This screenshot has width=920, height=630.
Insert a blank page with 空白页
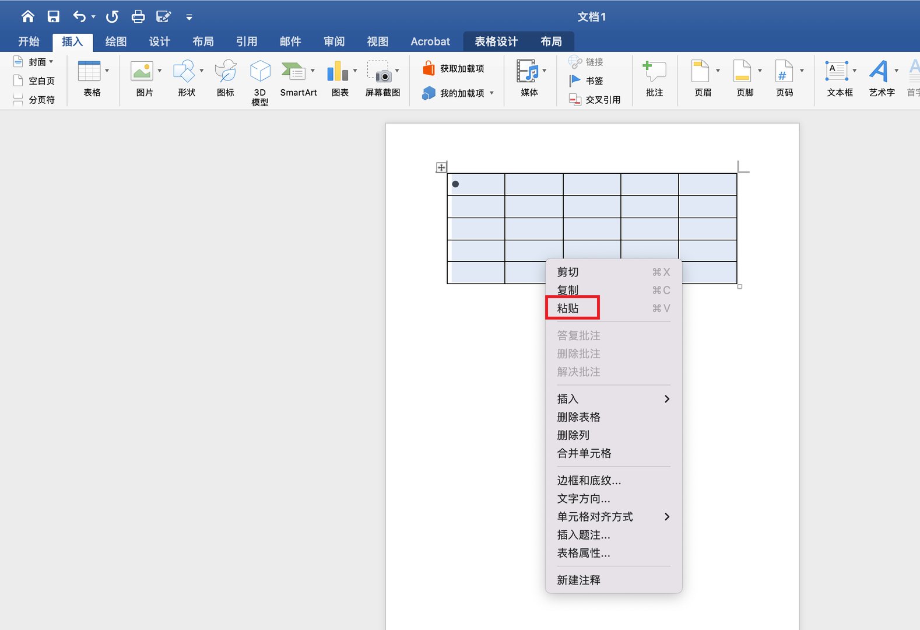click(34, 80)
